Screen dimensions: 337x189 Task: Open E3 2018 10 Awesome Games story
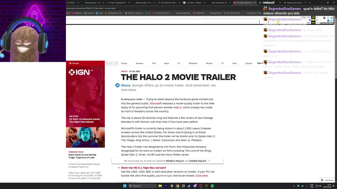pyautogui.click(x=85, y=120)
